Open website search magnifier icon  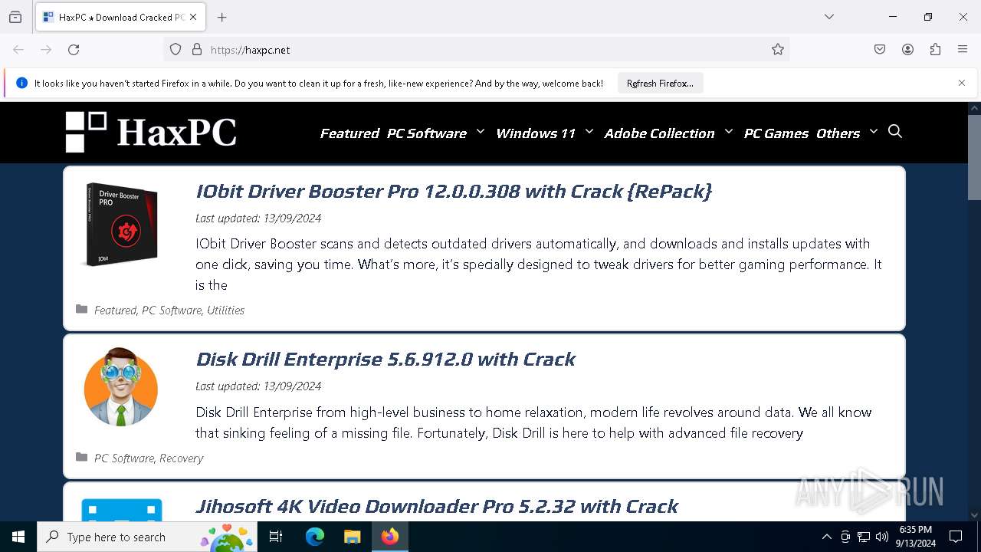(x=895, y=132)
